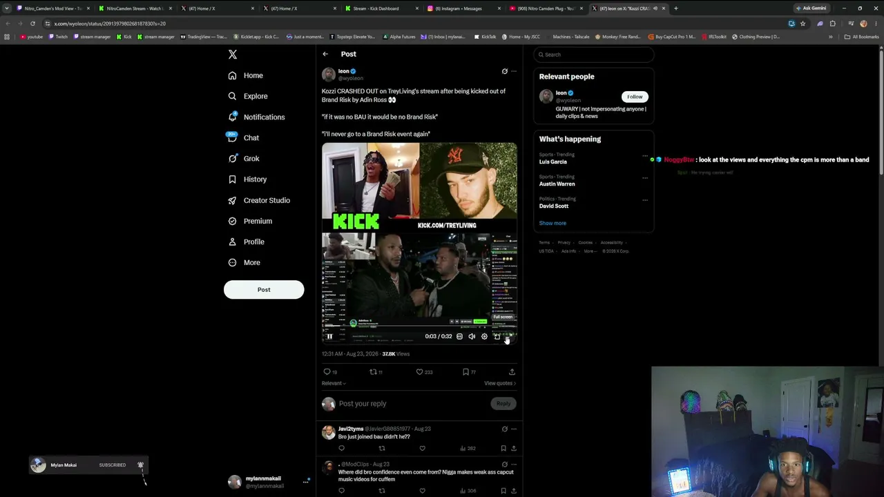Viewport: 884px width, 497px height.
Task: Open more options for Austin Warren trend
Action: pyautogui.click(x=645, y=177)
